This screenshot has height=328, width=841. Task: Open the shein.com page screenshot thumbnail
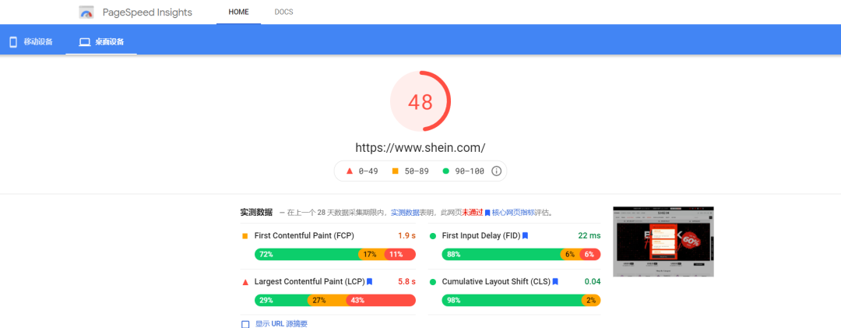coord(663,242)
